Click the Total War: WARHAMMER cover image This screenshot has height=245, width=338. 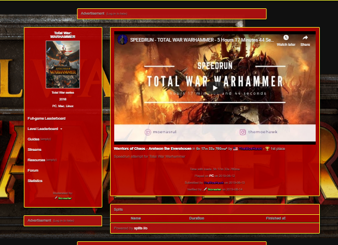pos(63,65)
